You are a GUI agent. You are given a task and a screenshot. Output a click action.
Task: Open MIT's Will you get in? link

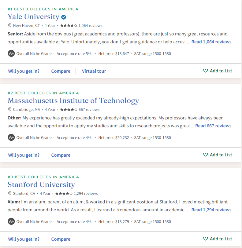pyautogui.click(x=24, y=155)
